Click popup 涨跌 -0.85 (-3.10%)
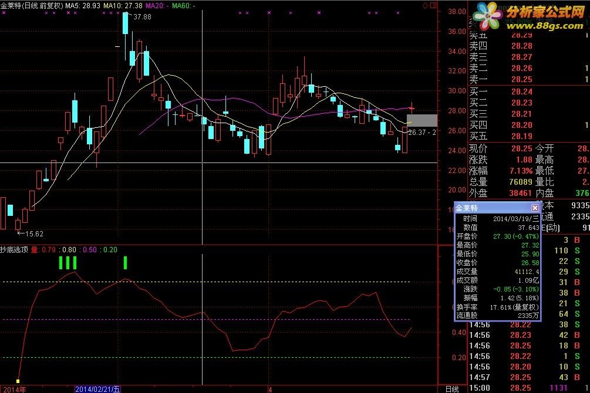The height and width of the screenshot is (393, 590). point(516,289)
